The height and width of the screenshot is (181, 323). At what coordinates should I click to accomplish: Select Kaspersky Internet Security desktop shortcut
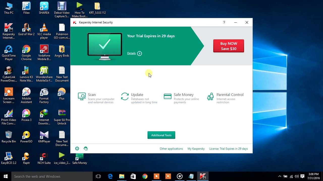pyautogui.click(x=9, y=31)
